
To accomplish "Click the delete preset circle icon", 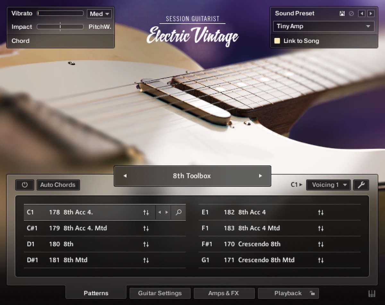I will pos(351,13).
